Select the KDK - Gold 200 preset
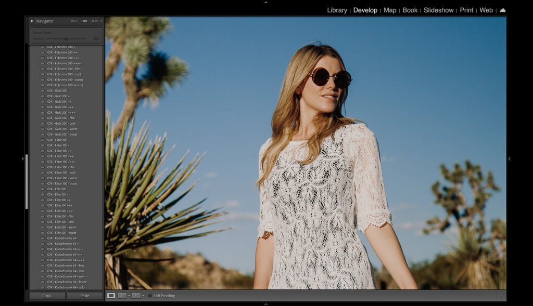The image size is (533, 306). (x=57, y=90)
